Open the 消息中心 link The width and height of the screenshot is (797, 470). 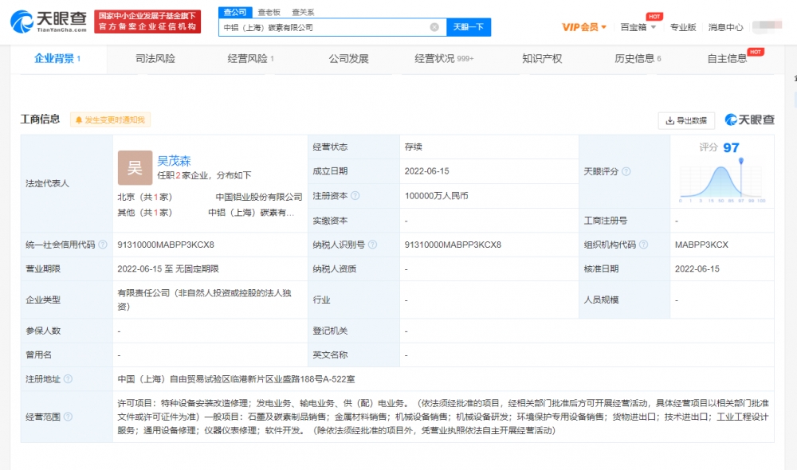725,27
